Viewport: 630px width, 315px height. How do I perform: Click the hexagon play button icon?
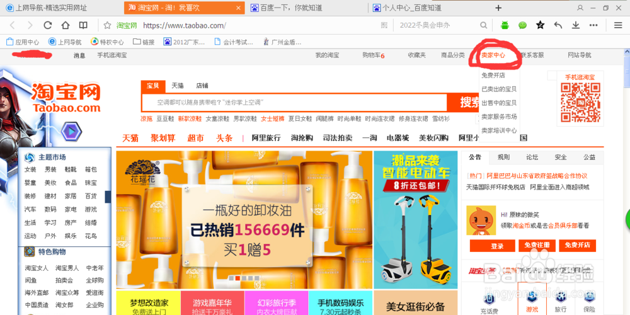click(72, 131)
